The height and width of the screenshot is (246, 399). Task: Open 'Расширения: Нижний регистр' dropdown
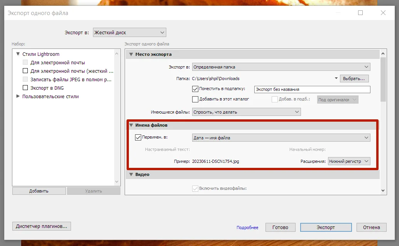tap(349, 161)
